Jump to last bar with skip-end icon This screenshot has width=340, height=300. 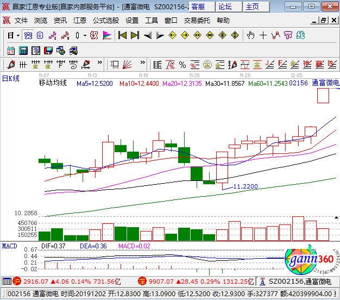[x=135, y=35]
